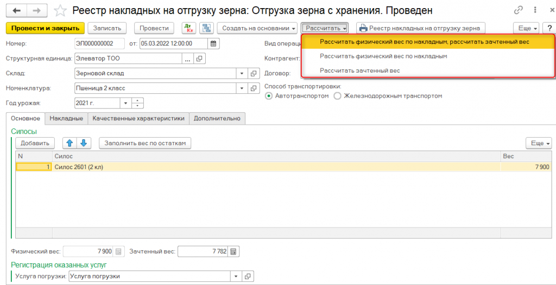Image resolution: width=556 pixels, height=285 pixels.
Task: Open the Дт/Кт postings icon
Action: click(189, 28)
